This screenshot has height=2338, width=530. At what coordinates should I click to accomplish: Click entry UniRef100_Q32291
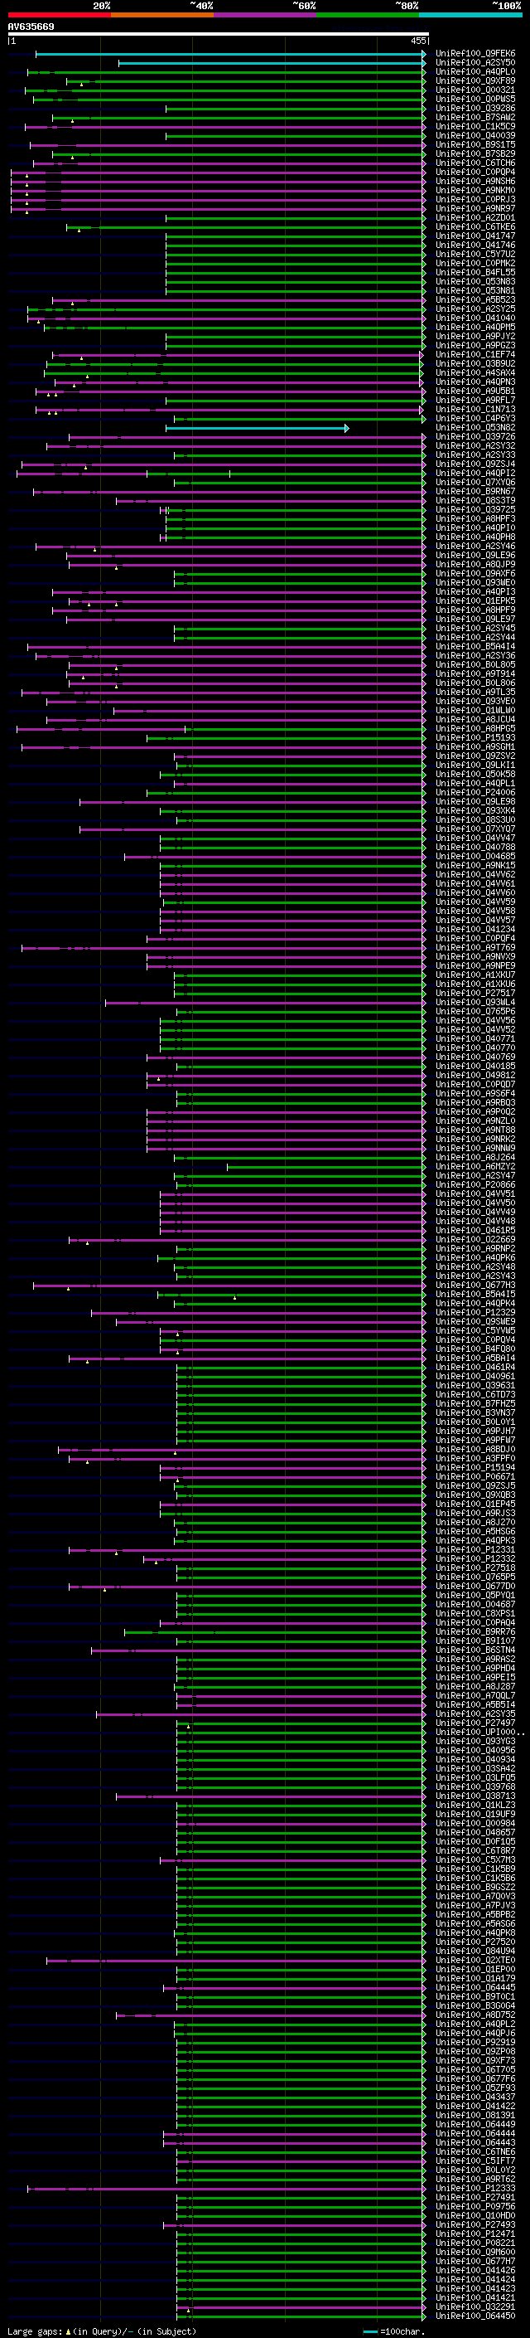(x=475, y=2306)
